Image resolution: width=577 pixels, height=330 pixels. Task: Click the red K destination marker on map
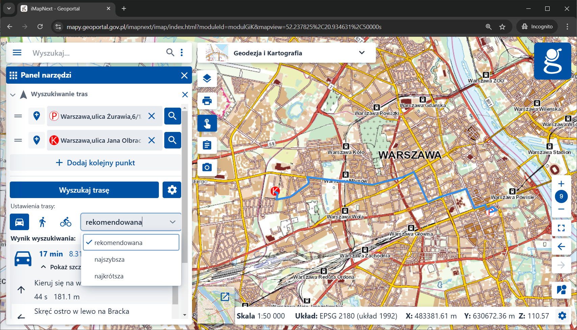pos(275,191)
